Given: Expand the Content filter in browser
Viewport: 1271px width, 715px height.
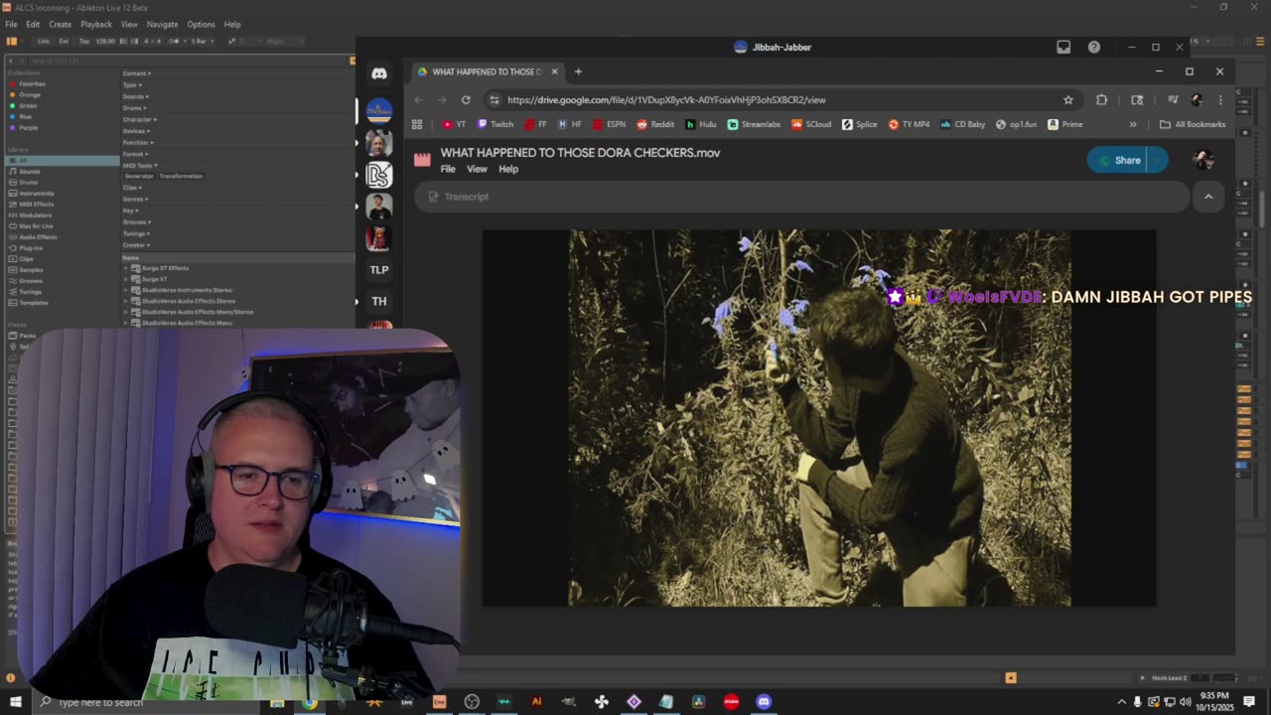Looking at the screenshot, I should point(137,73).
